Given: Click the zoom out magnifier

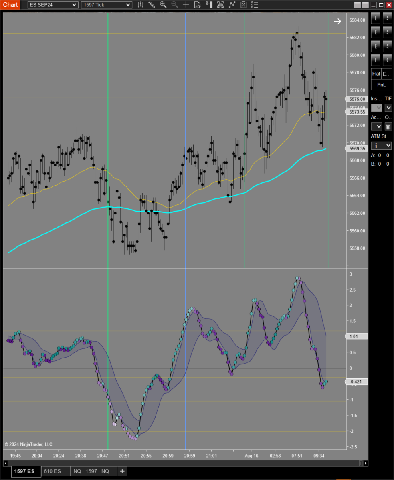Looking at the screenshot, I should [x=174, y=5].
